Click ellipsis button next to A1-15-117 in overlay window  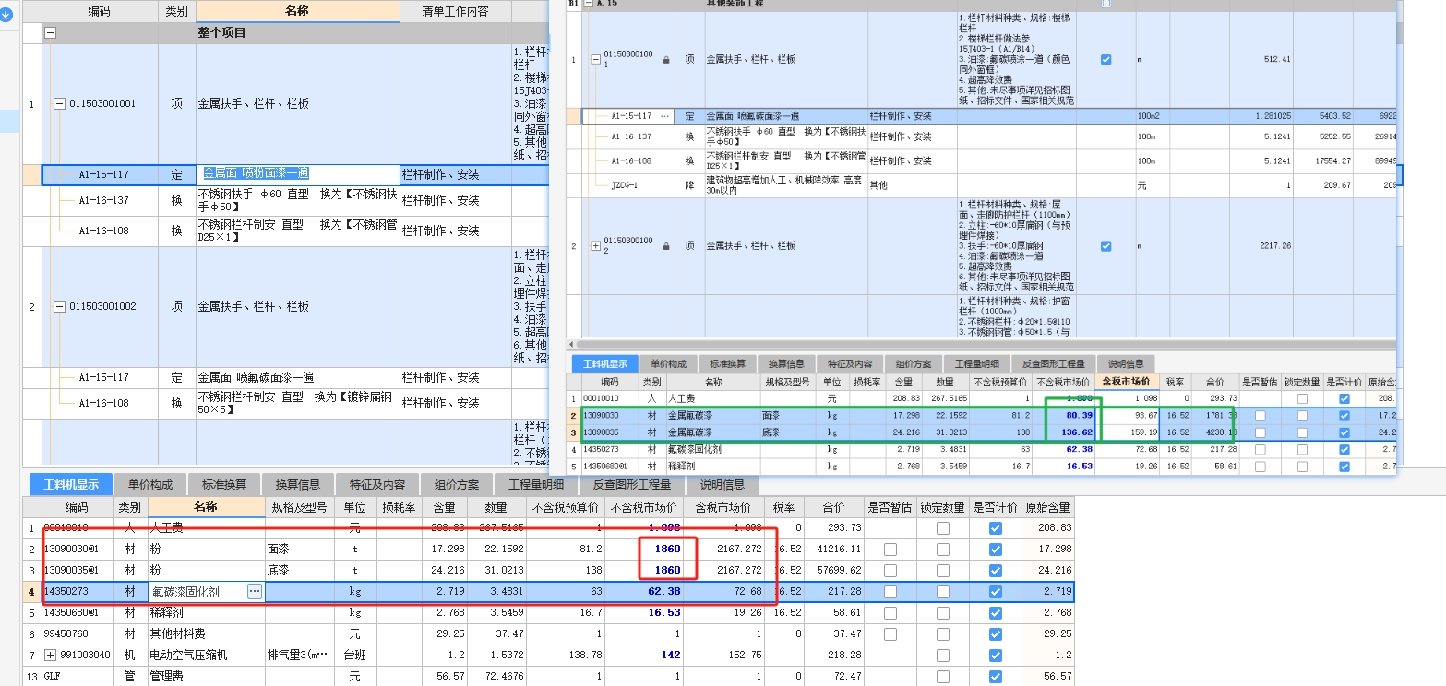tap(665, 117)
